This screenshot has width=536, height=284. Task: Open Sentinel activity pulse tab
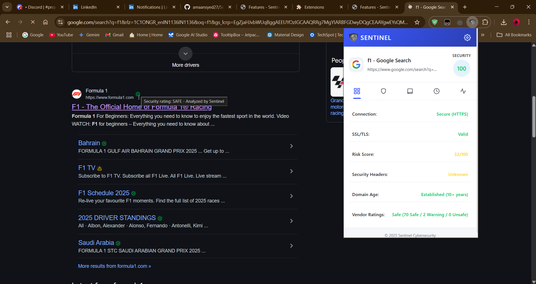(x=463, y=91)
